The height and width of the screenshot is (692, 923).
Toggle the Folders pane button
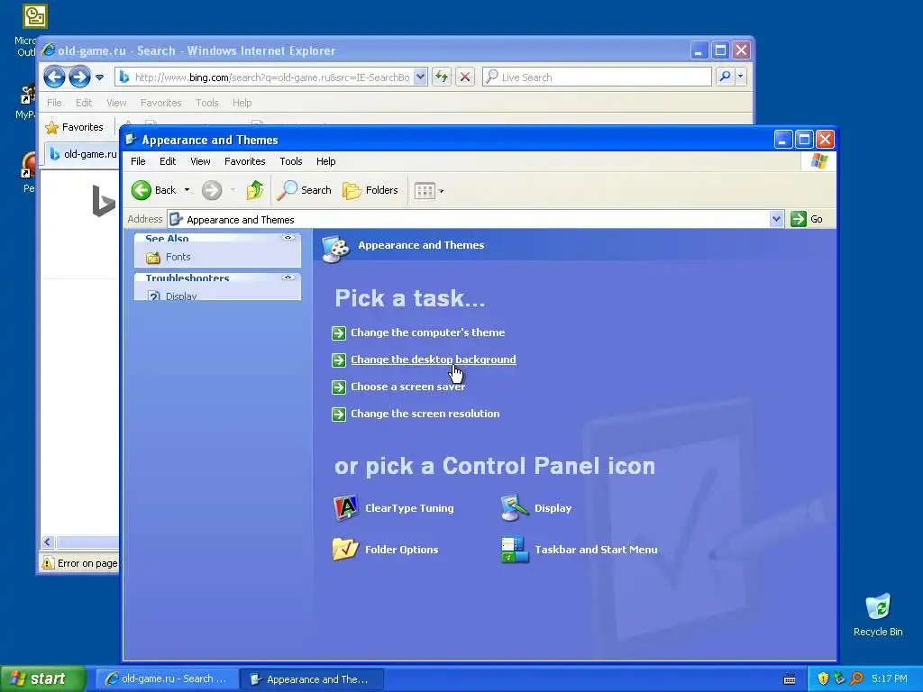click(x=370, y=190)
